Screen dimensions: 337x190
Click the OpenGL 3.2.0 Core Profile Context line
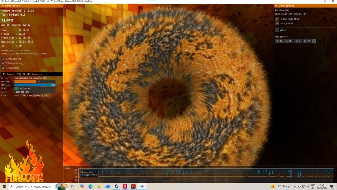tap(24, 54)
